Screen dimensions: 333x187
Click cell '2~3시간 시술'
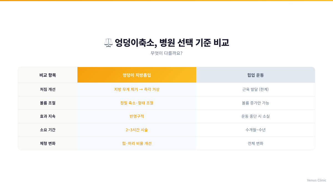(137, 130)
